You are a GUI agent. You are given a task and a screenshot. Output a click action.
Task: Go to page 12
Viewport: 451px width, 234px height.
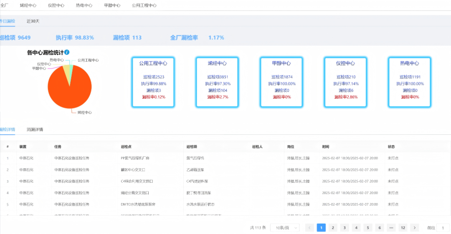point(403,228)
